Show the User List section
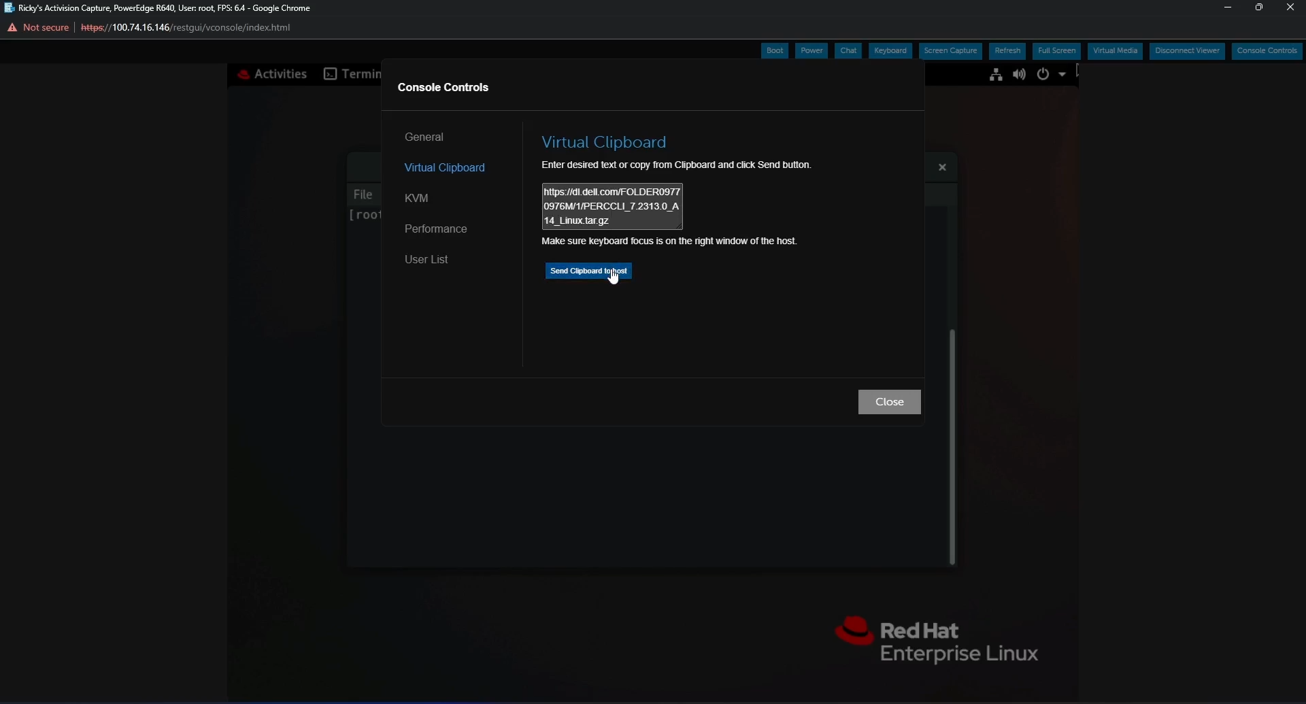 (426, 259)
